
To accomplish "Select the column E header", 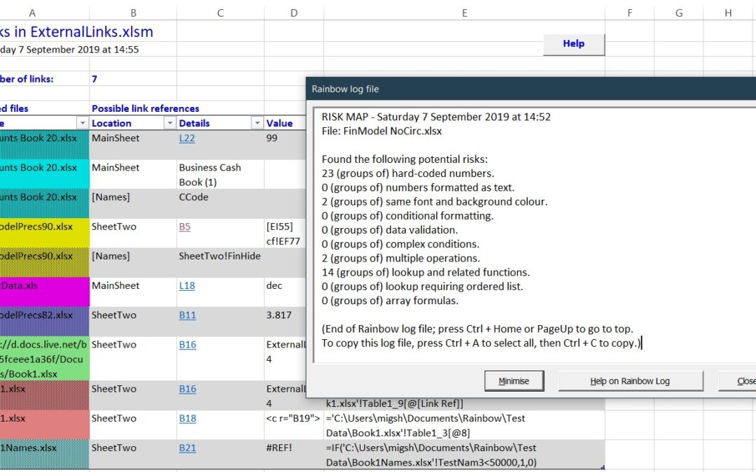I will pos(464,13).
